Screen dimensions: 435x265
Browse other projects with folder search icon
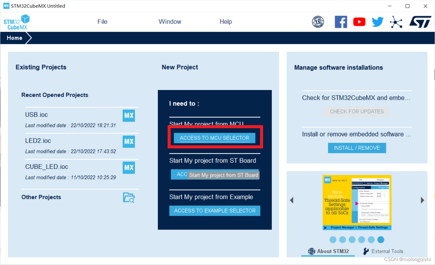point(129,197)
